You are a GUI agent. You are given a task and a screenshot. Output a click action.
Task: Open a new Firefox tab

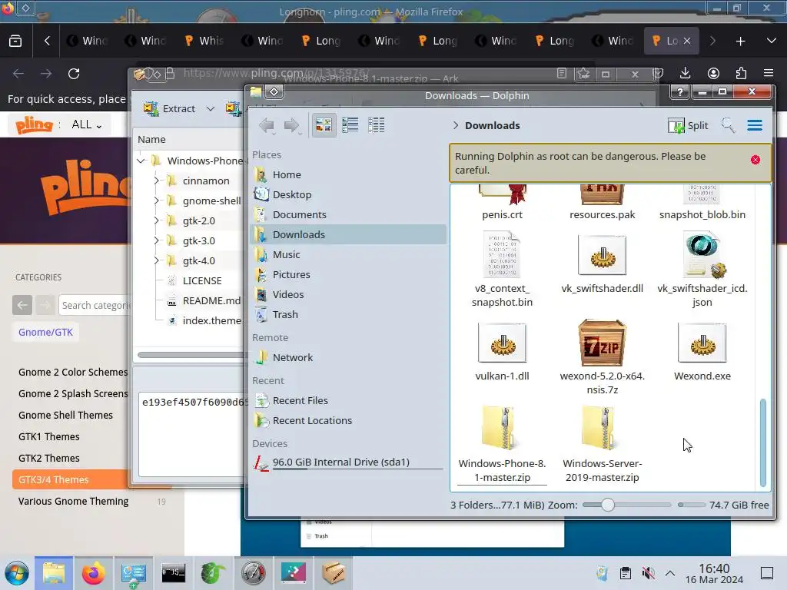(740, 41)
